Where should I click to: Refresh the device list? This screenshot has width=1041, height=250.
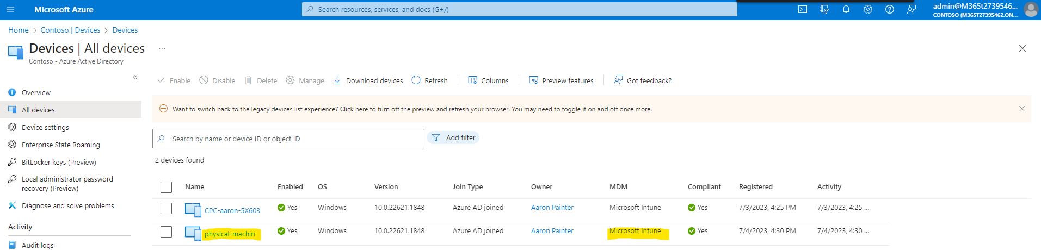pos(430,80)
